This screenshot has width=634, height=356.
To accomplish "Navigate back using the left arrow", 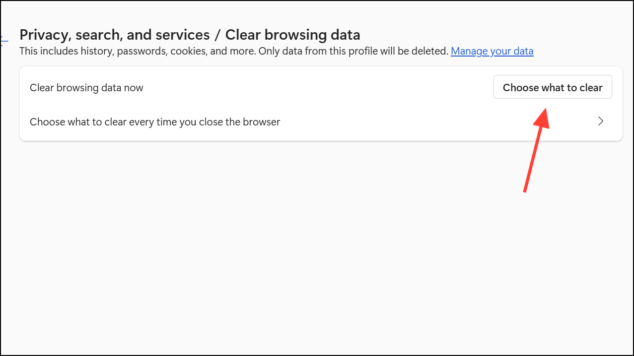I will (x=4, y=40).
